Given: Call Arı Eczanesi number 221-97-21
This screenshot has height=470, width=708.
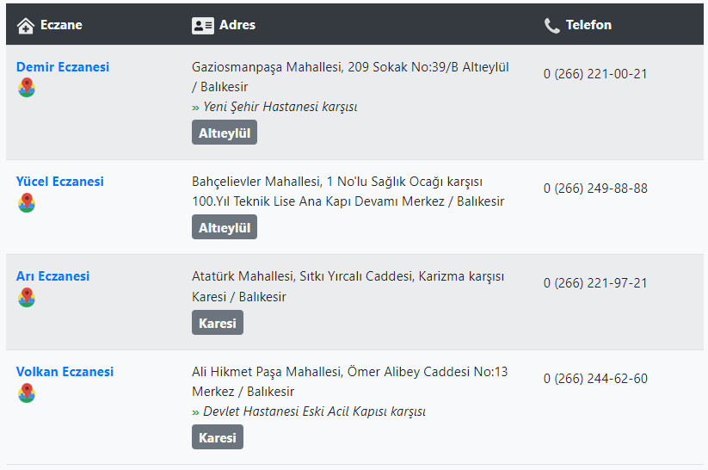Looking at the screenshot, I should (x=595, y=283).
